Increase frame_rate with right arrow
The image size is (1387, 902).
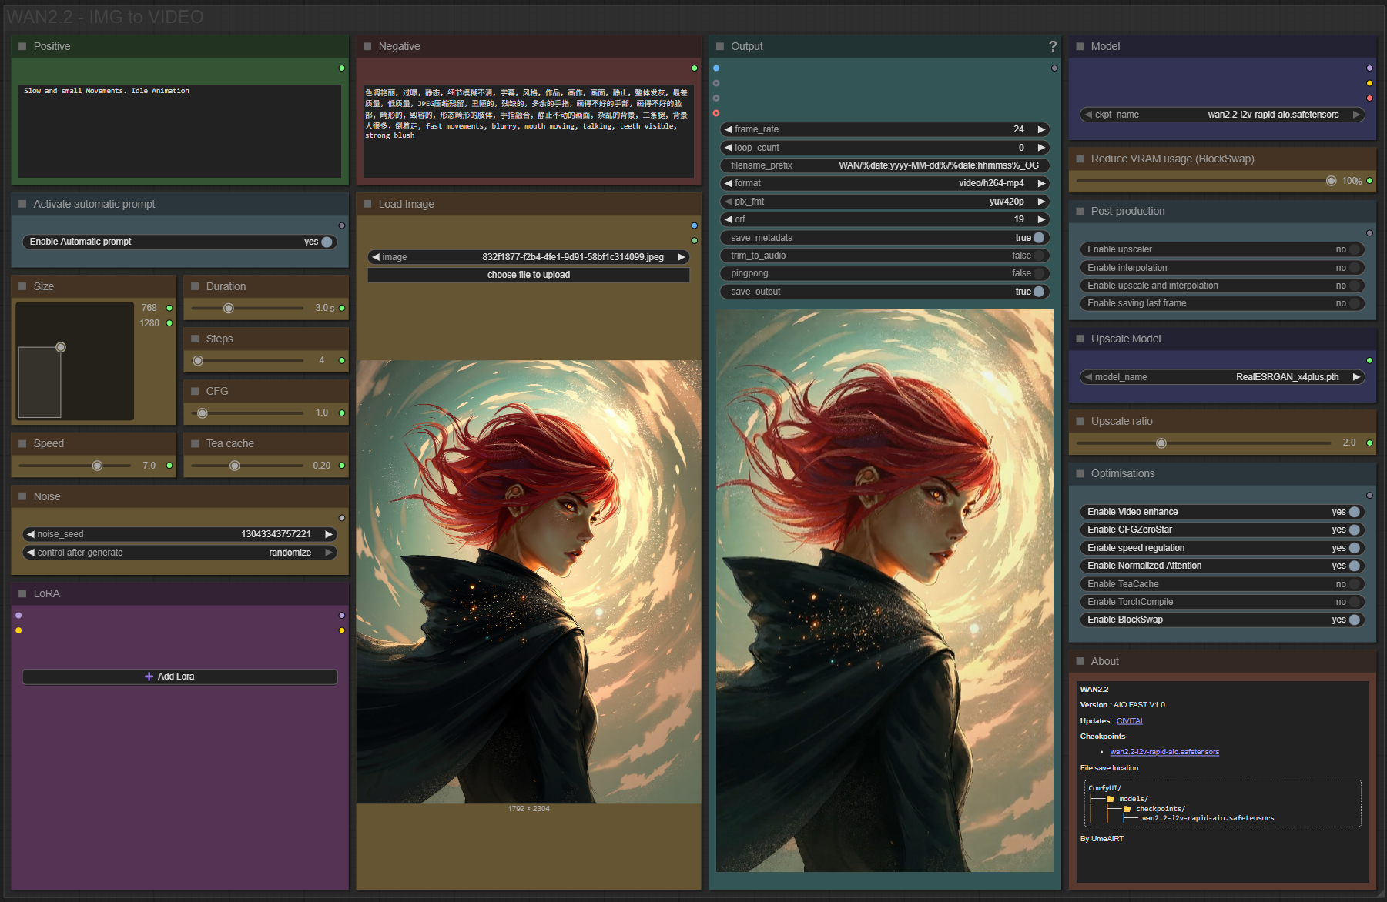pos(1041,129)
